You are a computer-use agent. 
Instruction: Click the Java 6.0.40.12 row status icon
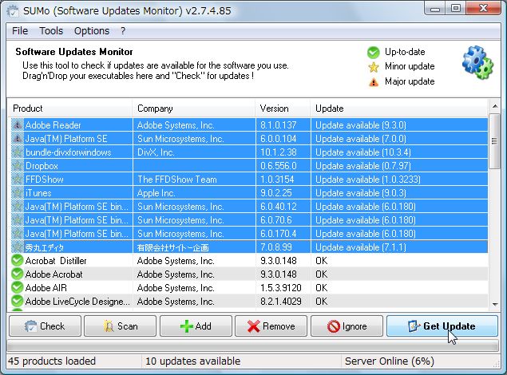click(18, 207)
